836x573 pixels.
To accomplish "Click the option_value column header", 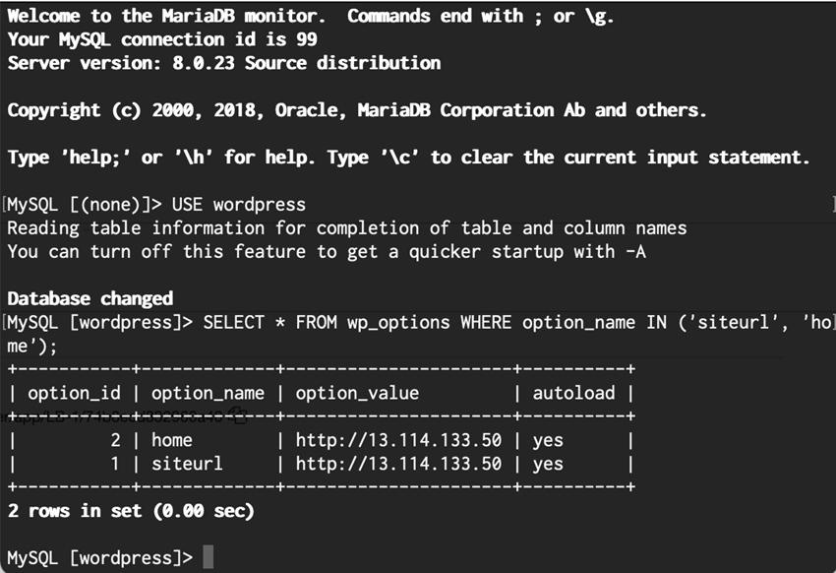I will click(x=357, y=393).
